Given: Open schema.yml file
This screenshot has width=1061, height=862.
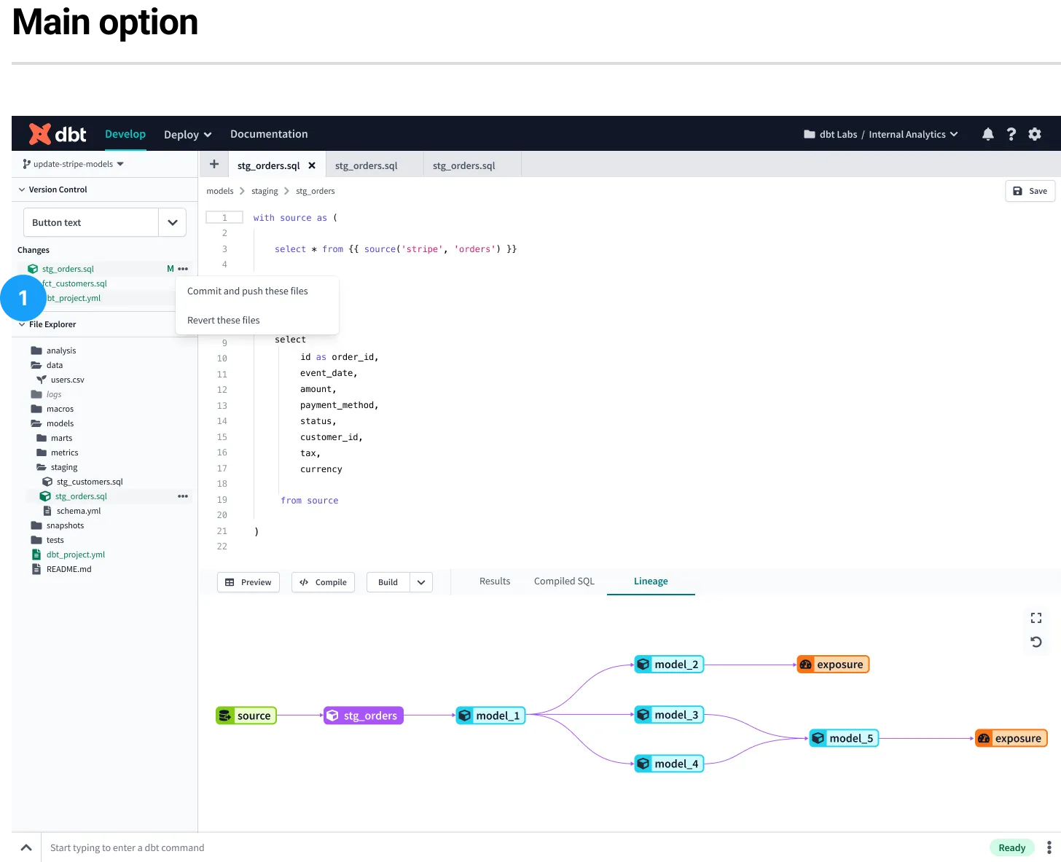Looking at the screenshot, I should (71, 511).
